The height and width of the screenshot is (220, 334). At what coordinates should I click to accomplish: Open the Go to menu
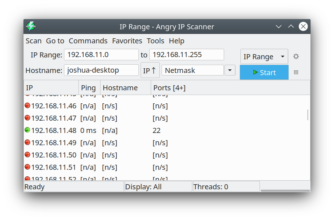(55, 41)
